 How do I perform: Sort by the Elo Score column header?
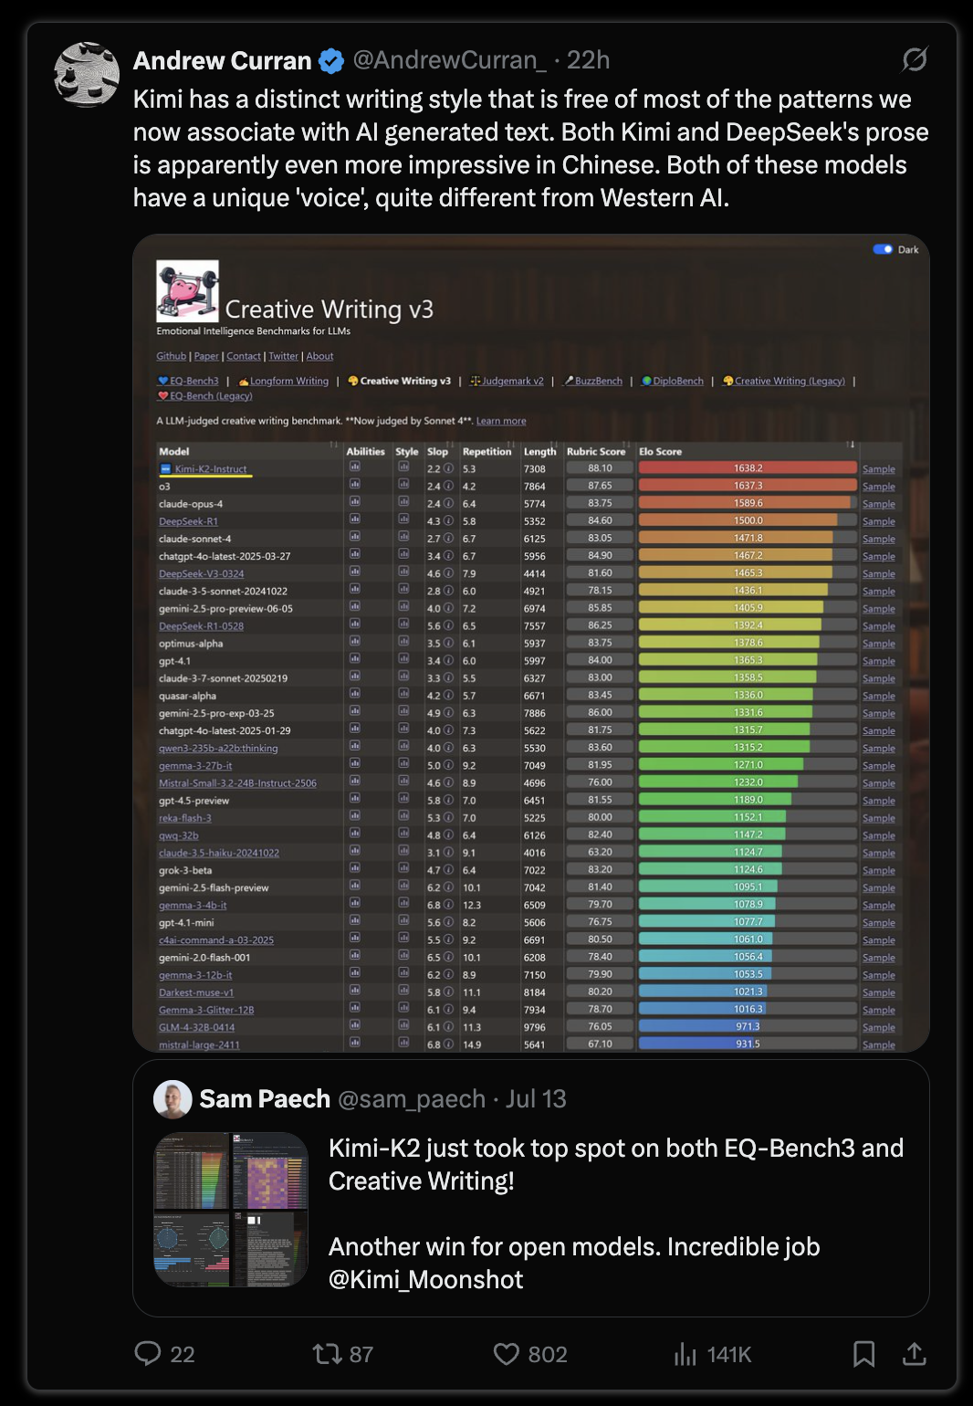tap(660, 452)
